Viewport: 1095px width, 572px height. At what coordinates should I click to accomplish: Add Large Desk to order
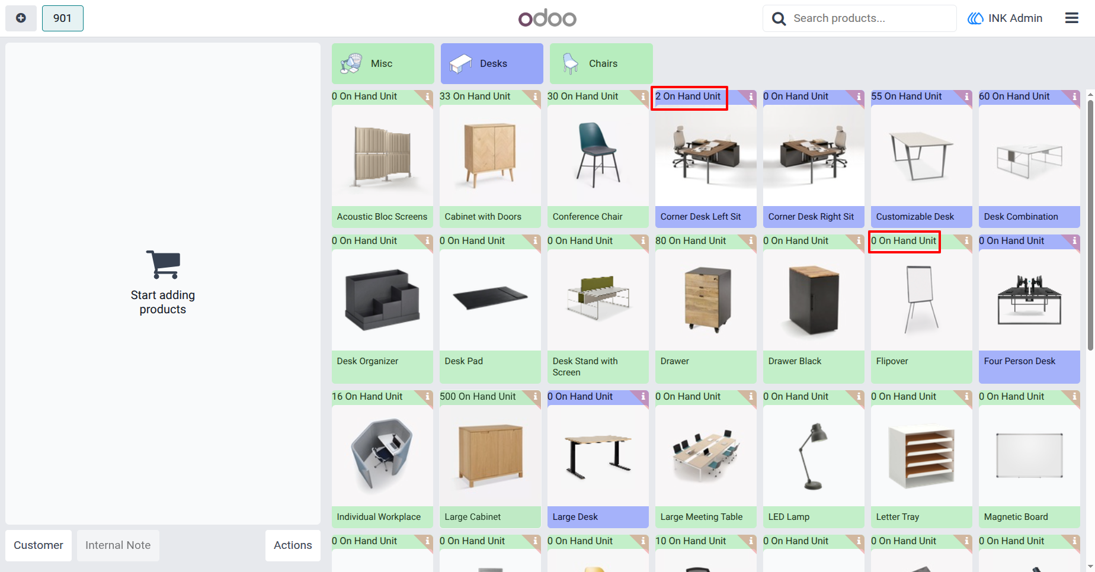coord(598,459)
